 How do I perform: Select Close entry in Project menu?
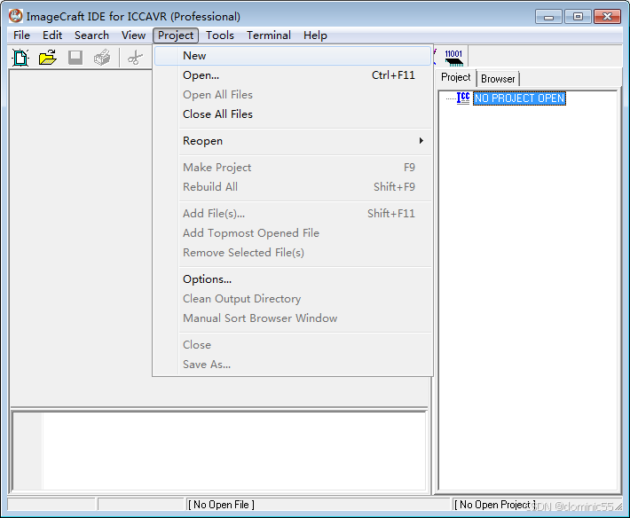293,345
